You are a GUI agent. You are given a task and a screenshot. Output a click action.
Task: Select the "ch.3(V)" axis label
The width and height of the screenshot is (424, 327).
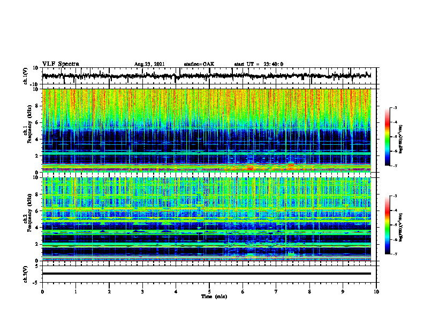[26, 275]
